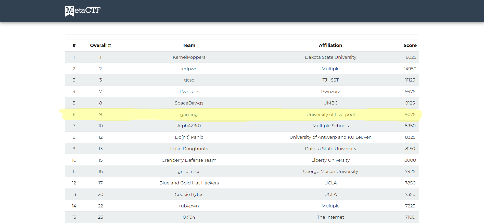The height and width of the screenshot is (223, 484).
Task: Select the score 7225
Action: [410, 206]
